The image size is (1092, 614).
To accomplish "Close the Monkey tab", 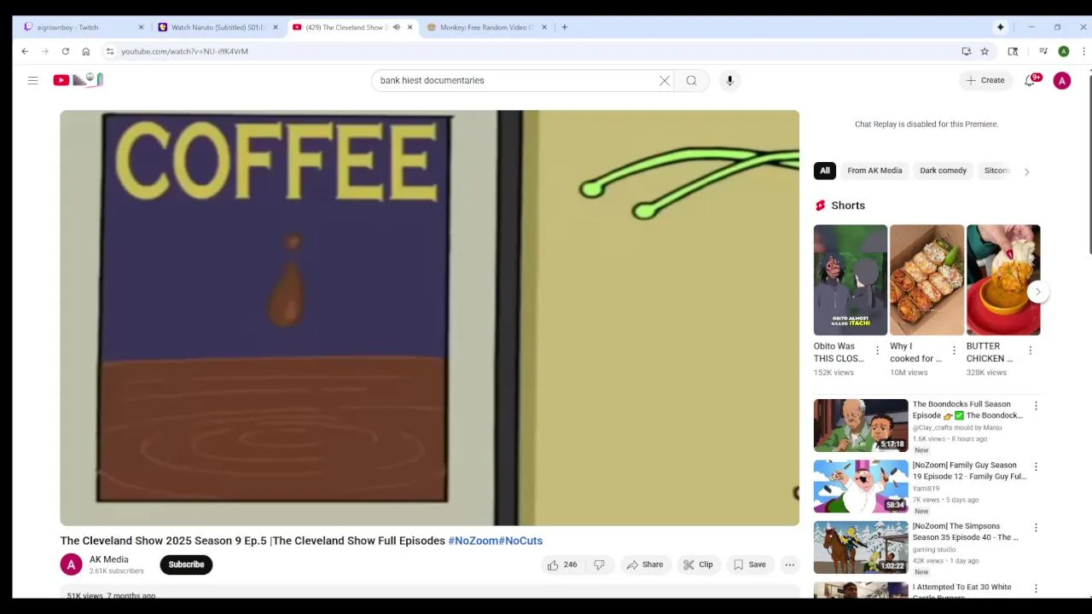I will coord(544,27).
